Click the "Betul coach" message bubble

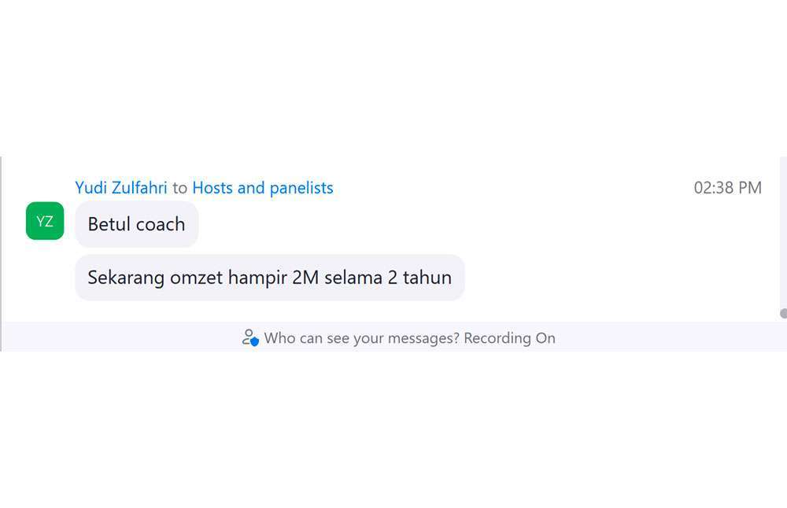[x=136, y=224]
